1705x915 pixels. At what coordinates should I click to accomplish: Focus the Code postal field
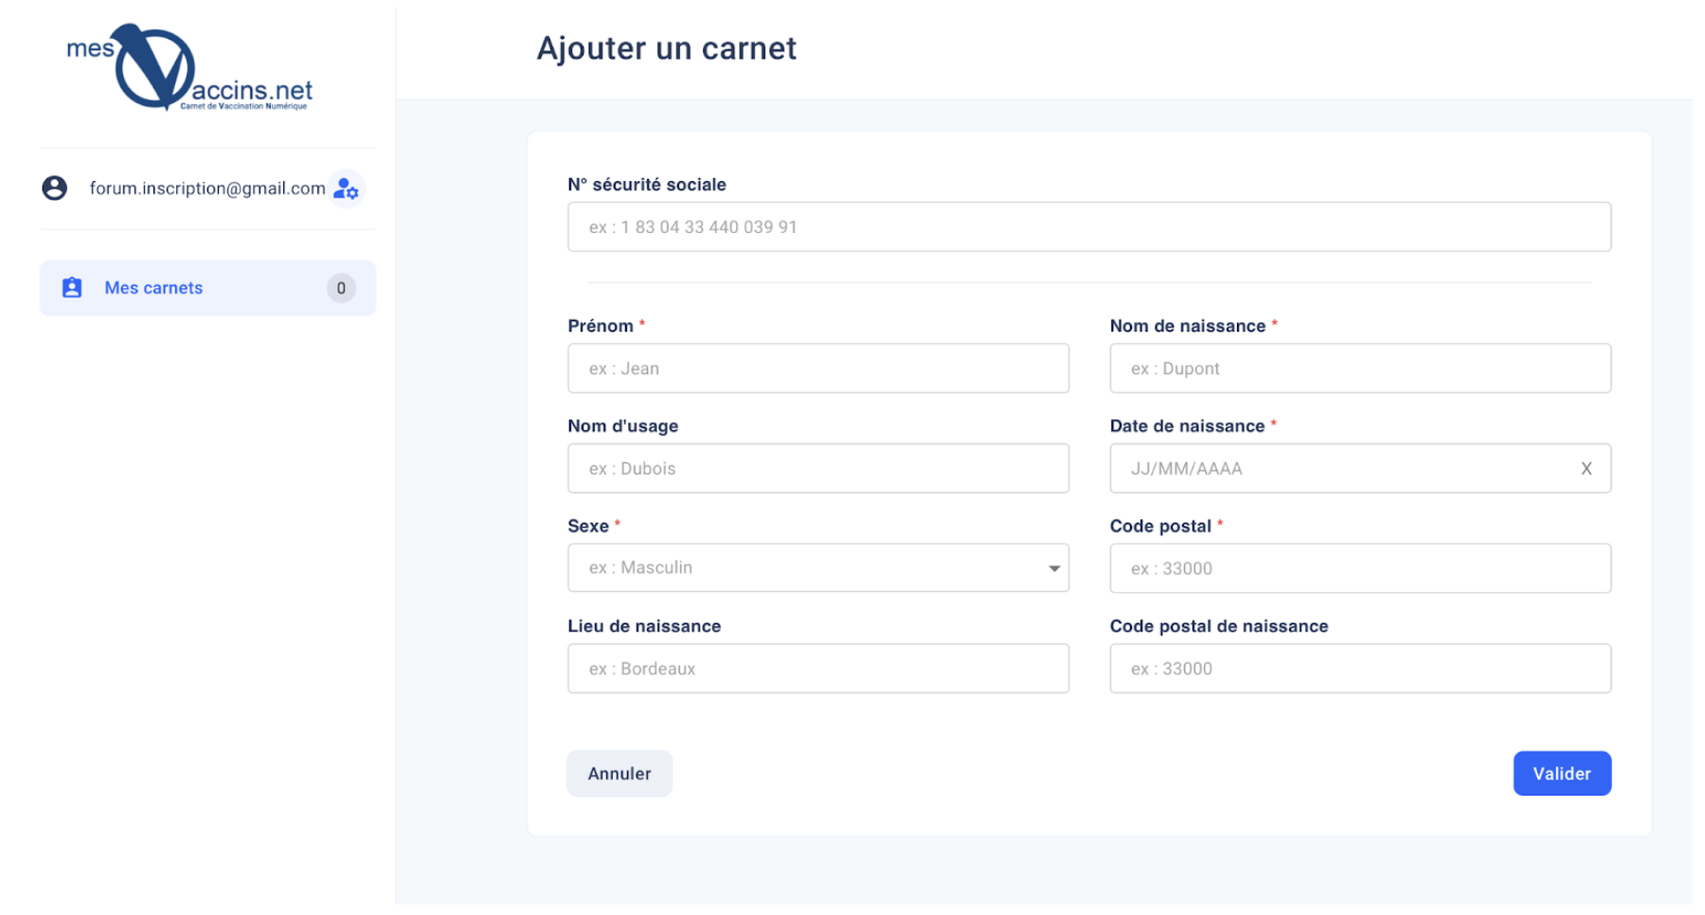point(1360,568)
